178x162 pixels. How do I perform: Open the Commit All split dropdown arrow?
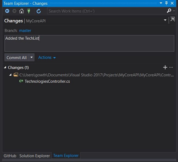(x=32, y=57)
